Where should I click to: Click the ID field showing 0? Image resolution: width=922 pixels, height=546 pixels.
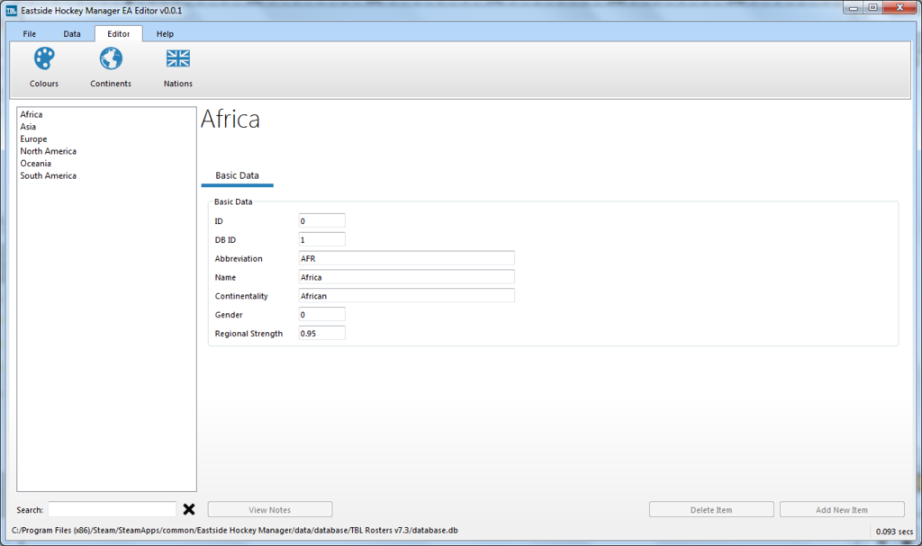coord(321,221)
